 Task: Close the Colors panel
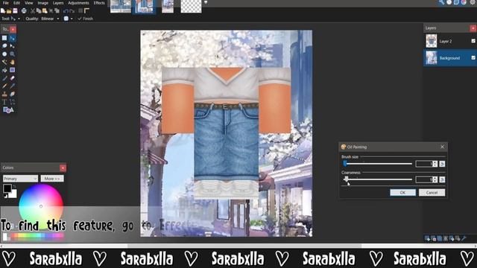(63, 167)
